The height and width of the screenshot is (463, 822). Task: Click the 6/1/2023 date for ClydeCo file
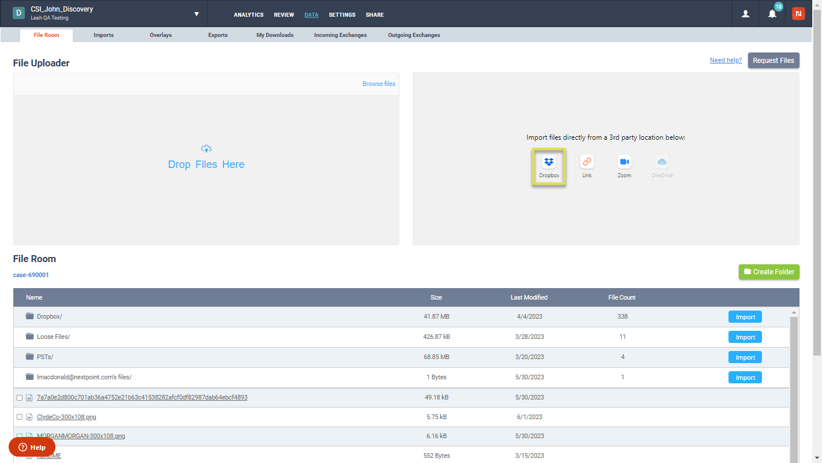(x=529, y=417)
